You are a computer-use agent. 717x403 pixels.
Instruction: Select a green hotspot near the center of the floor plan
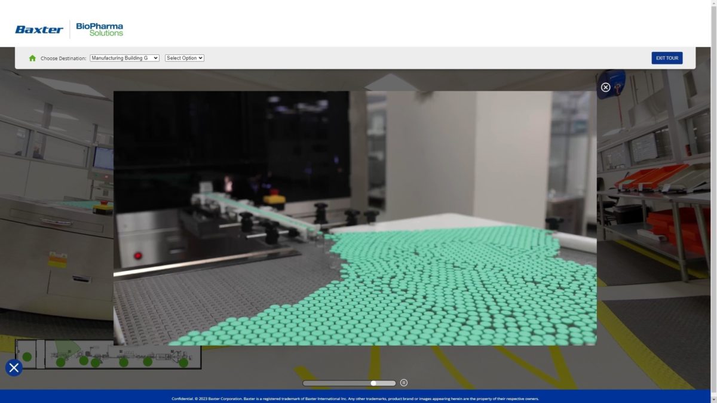(124, 362)
